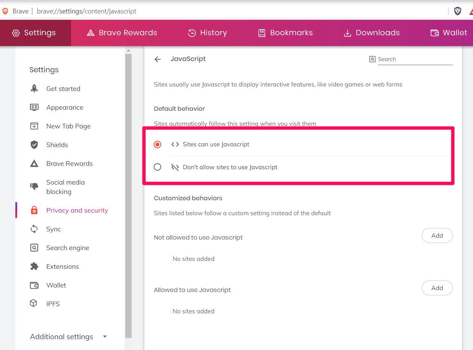The image size is (473, 350).
Task: Select 'Sites can use Javascript' radio button
Action: pos(157,144)
